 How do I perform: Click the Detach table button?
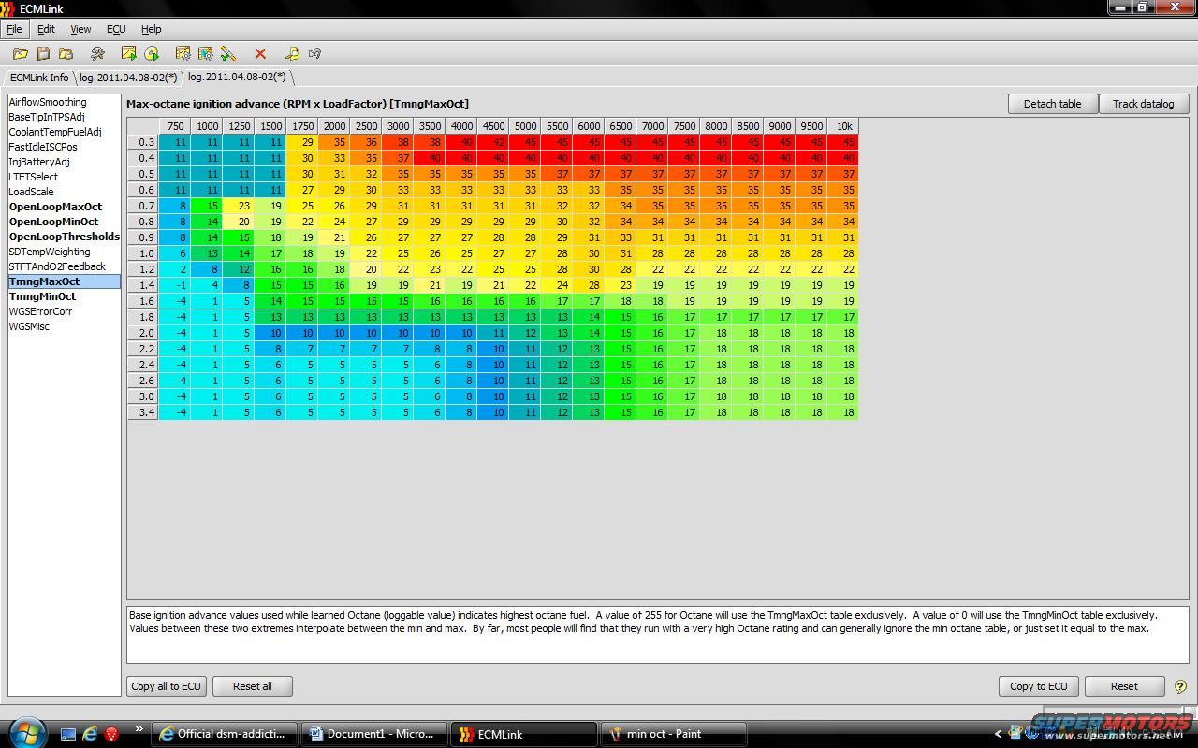pyautogui.click(x=1052, y=104)
